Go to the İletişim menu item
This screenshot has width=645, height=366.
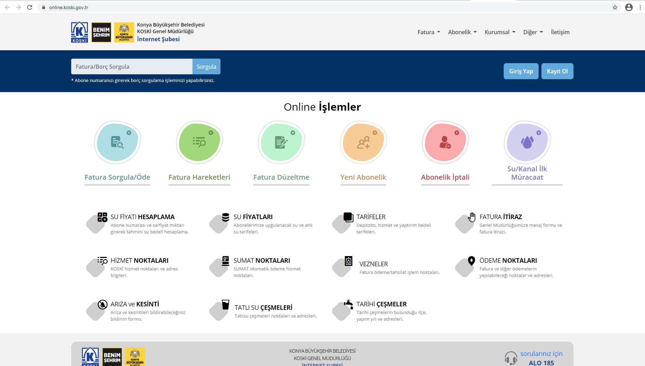pyautogui.click(x=560, y=32)
